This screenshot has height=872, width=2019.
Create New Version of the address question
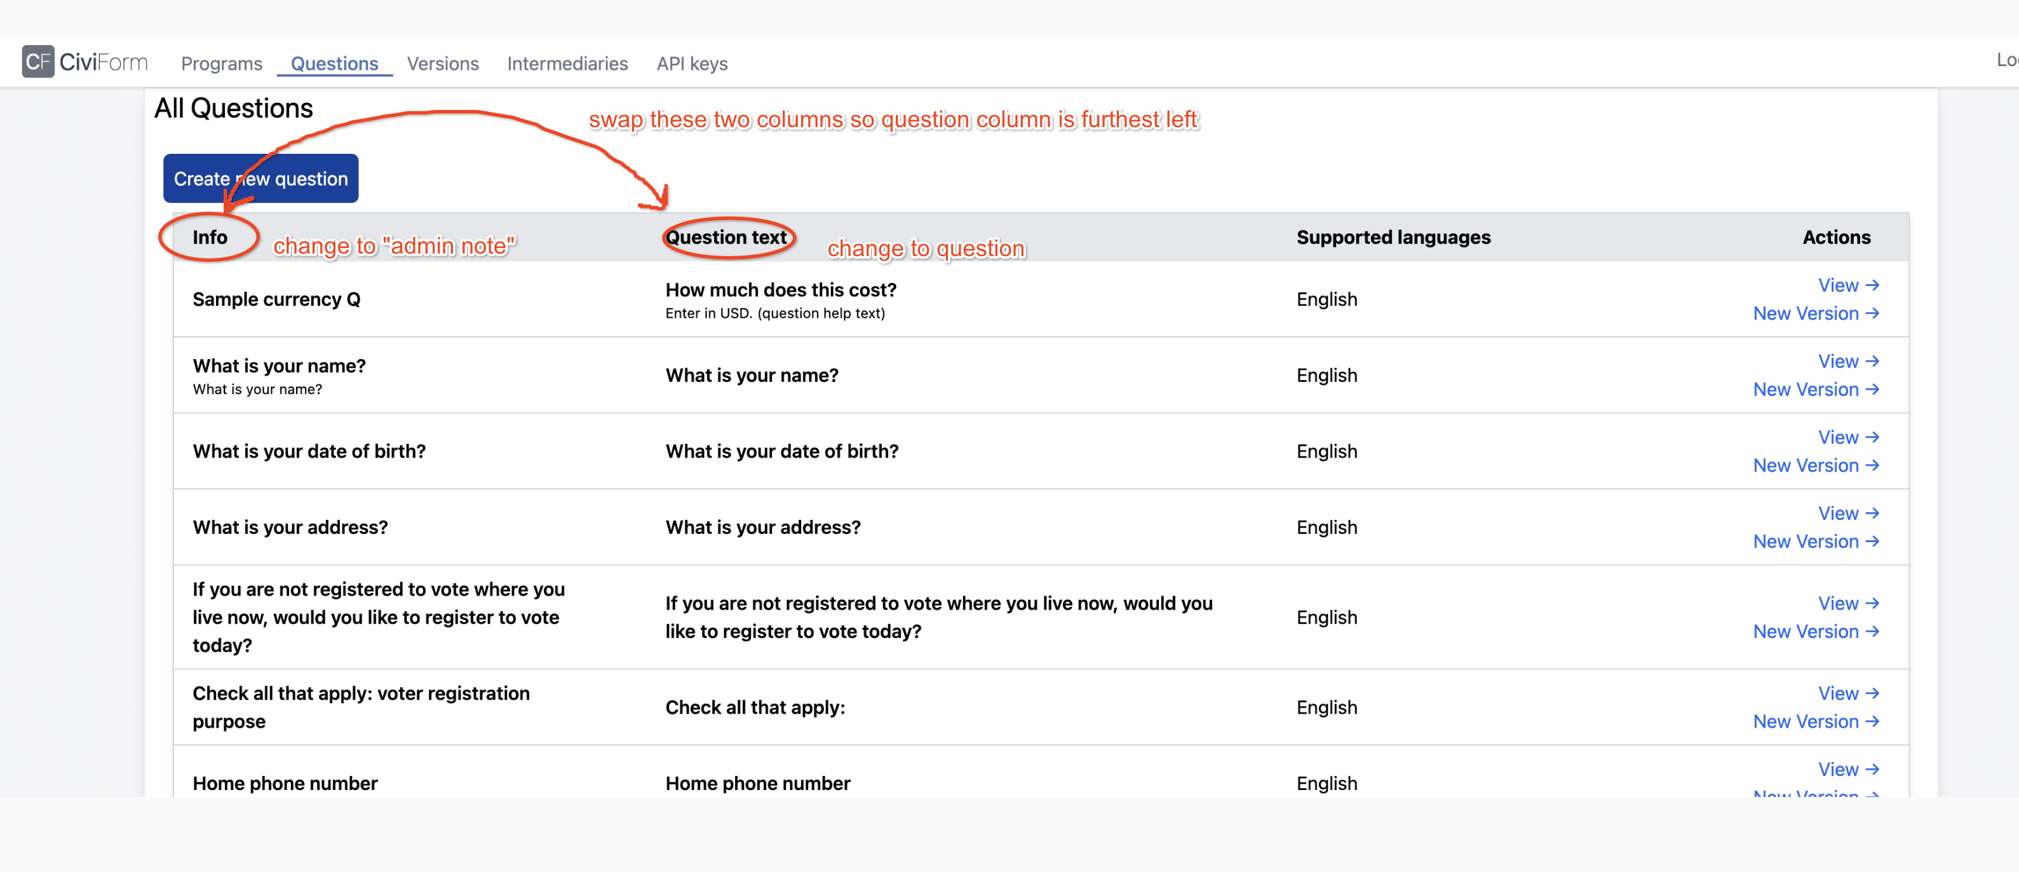[x=1816, y=541]
